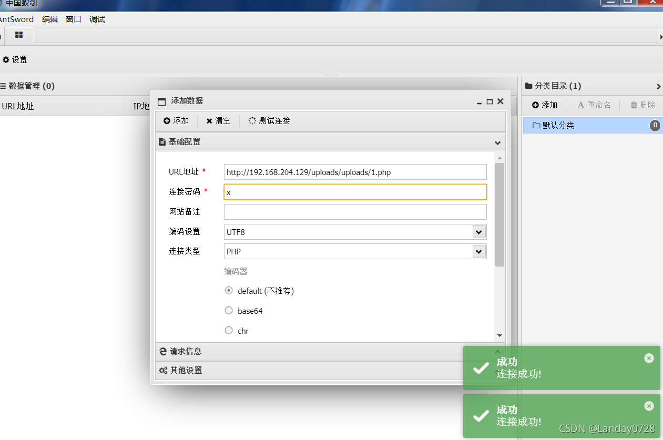This screenshot has width=663, height=440.
Task: Select the chr encoder radio
Action: point(229,331)
